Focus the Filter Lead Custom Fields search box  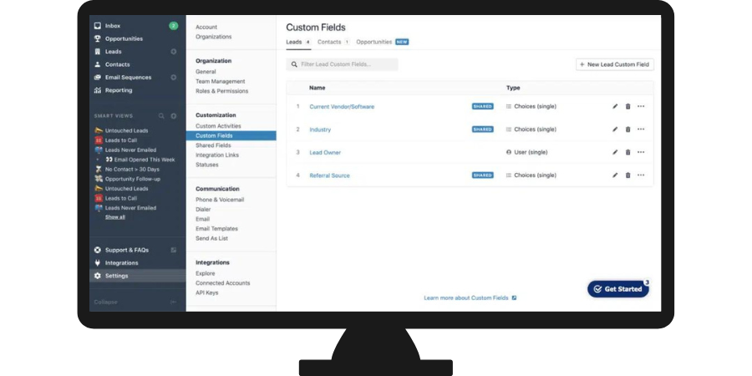tap(343, 64)
